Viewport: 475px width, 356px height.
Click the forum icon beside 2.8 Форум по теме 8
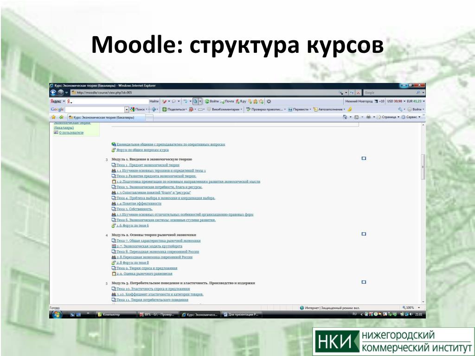(114, 262)
